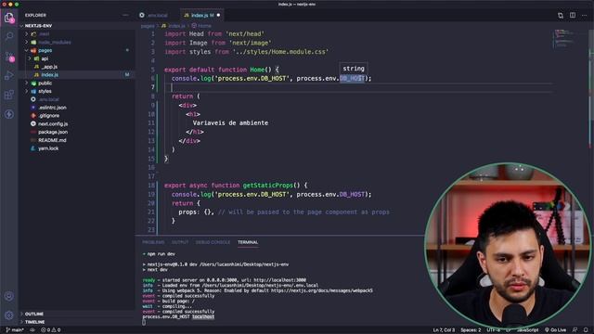594x334 pixels.
Task: Expand the OUTLINE section
Action: coord(33,314)
